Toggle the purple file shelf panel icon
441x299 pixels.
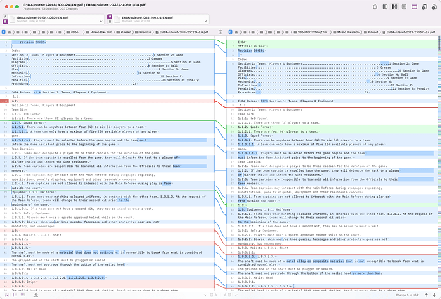pyautogui.click(x=414, y=7)
